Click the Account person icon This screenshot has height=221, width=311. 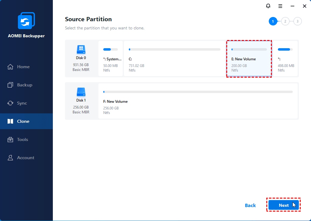point(11,158)
